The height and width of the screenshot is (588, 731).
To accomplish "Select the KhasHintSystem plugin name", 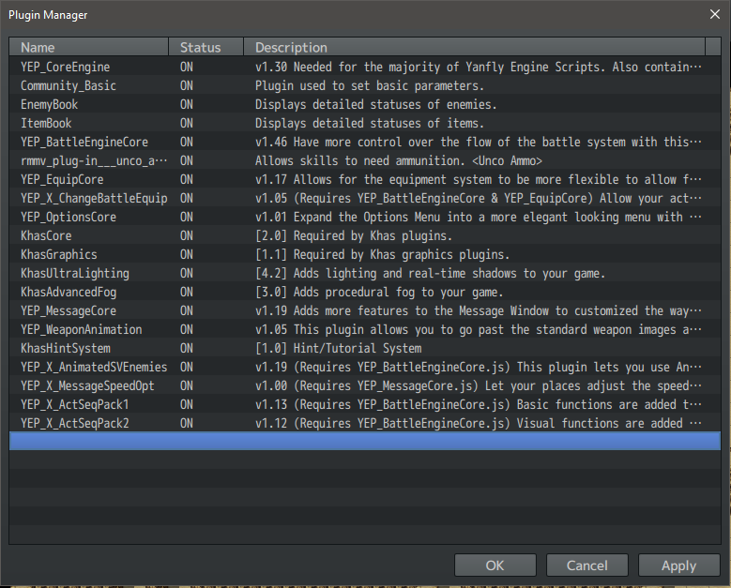I will coord(66,348).
